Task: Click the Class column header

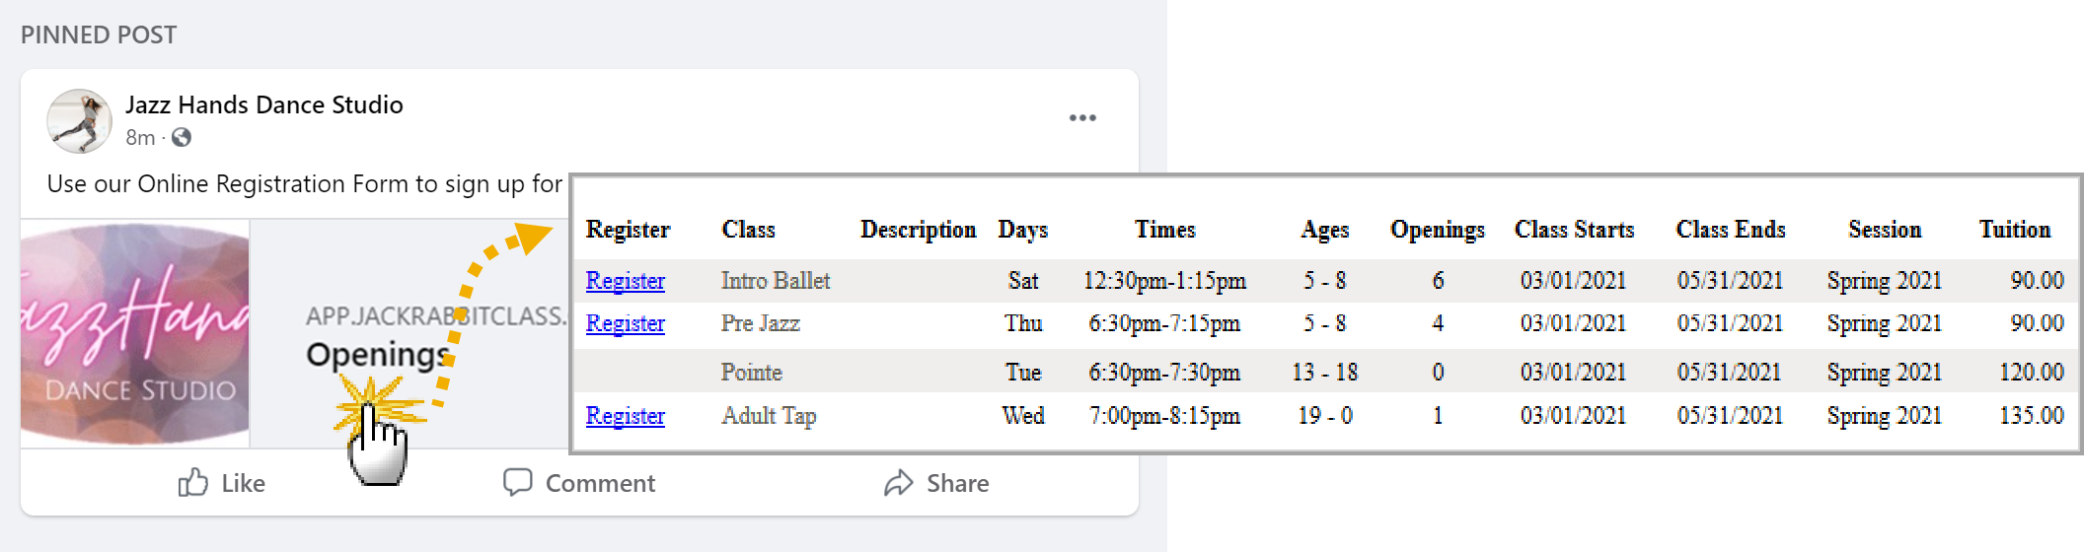Action: pyautogui.click(x=748, y=230)
